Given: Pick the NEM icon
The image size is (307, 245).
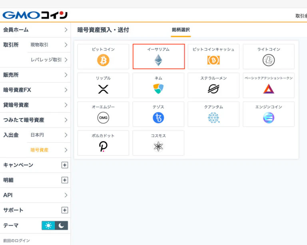Looking at the screenshot, I should point(158,89).
